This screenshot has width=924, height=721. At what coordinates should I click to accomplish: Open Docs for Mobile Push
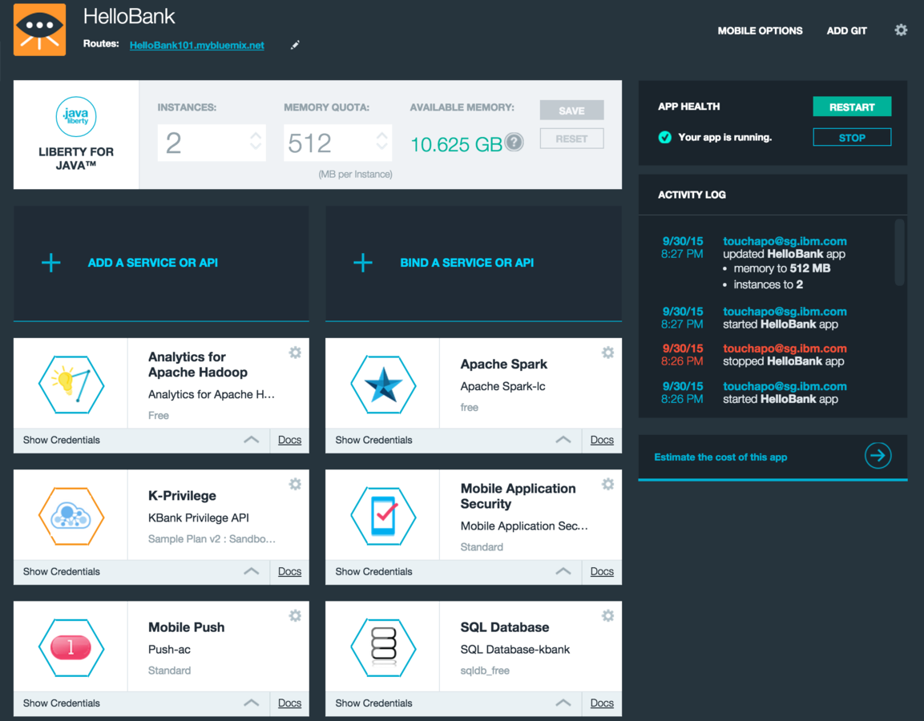[x=289, y=703]
